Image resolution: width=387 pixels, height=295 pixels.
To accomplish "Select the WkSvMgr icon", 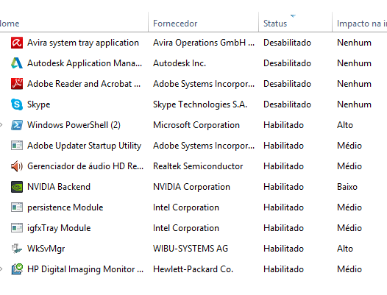I will (17, 249).
